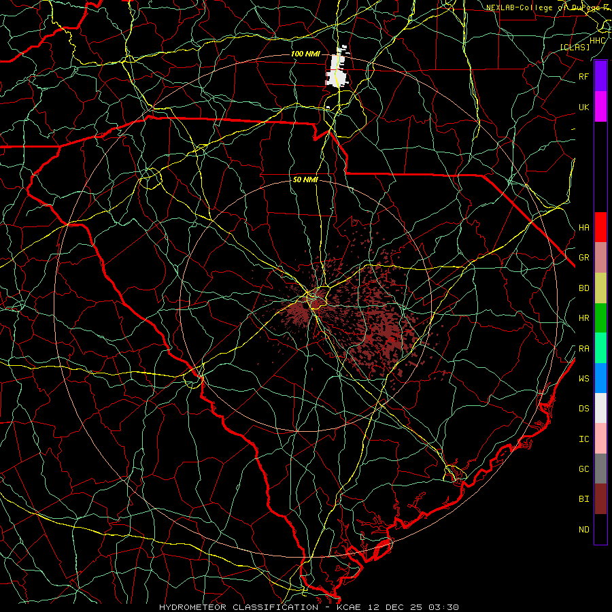Click the red HA legend swatch
Screen dimensions: 612x612
tap(600, 227)
